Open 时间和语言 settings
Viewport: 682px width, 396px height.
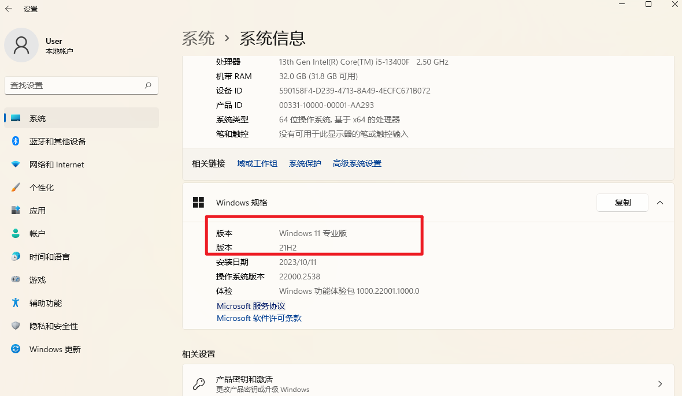point(49,257)
